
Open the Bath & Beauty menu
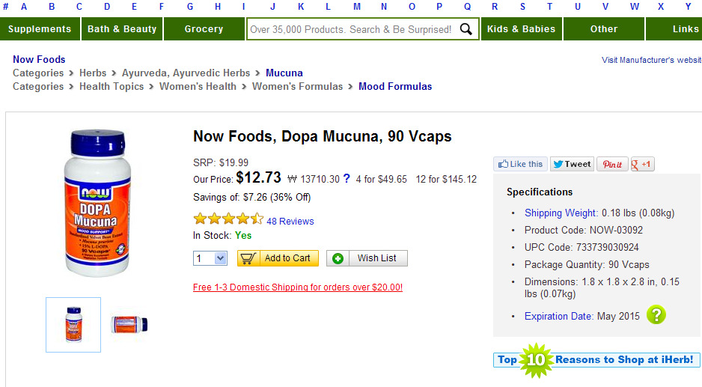click(x=122, y=29)
